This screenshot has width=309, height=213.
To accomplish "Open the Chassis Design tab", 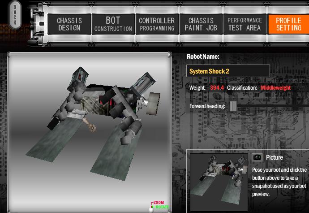I will point(69,24).
